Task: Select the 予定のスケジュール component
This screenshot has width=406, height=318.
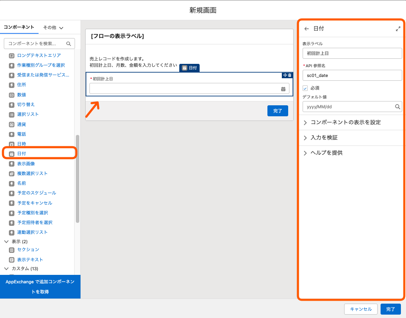Action: tap(36, 193)
